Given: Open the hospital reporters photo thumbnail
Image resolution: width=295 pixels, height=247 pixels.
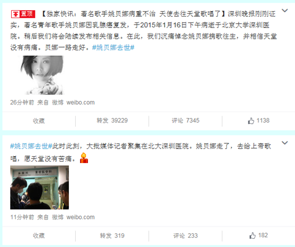Looking at the screenshot, I should (39, 188).
